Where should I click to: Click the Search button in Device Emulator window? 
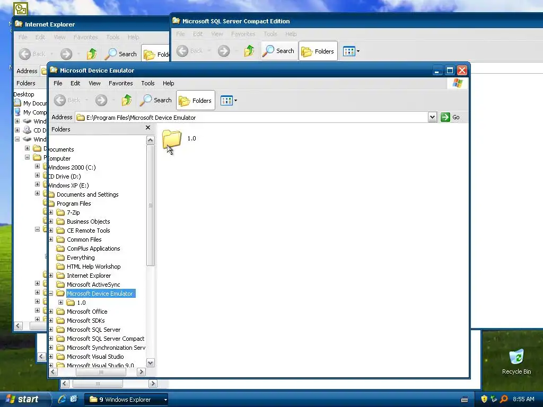156,100
